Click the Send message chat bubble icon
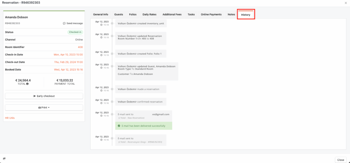This screenshot has height=163, width=350. click(x=64, y=23)
